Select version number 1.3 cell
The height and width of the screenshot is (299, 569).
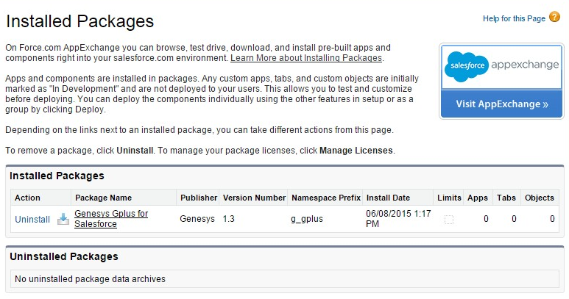pyautogui.click(x=229, y=219)
